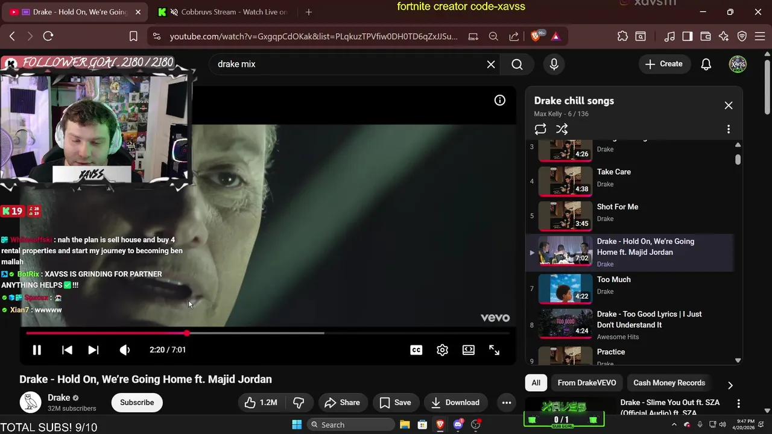
Task: Open browser extensions puzzle icon
Action: (622, 36)
